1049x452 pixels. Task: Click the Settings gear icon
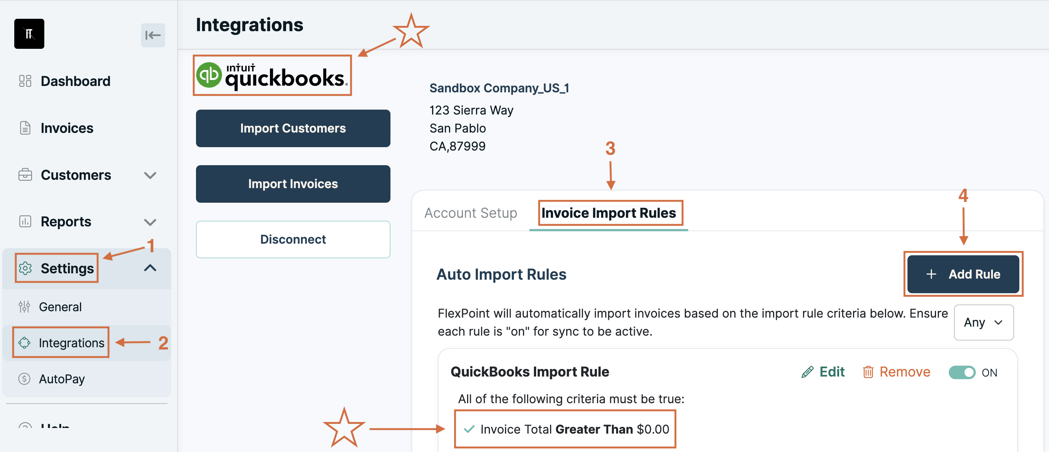click(25, 268)
